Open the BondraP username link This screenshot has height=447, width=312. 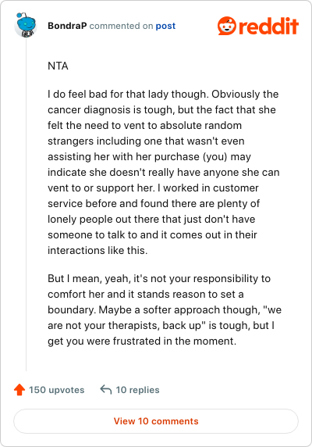coord(67,26)
